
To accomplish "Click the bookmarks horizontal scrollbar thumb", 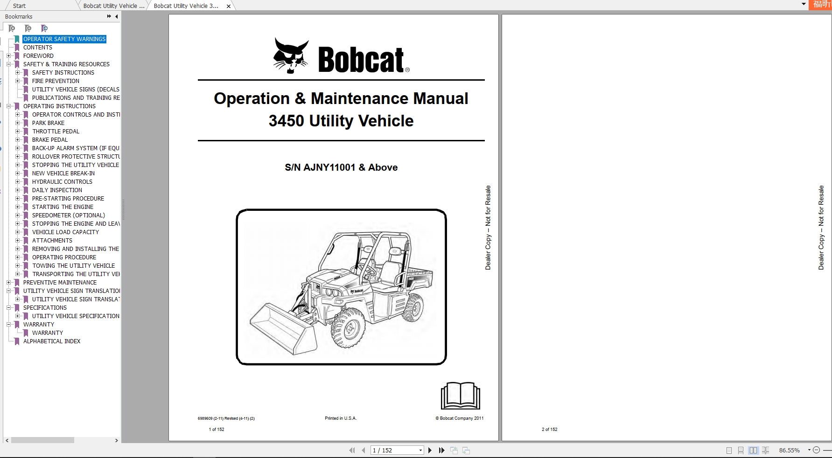I will [x=42, y=440].
